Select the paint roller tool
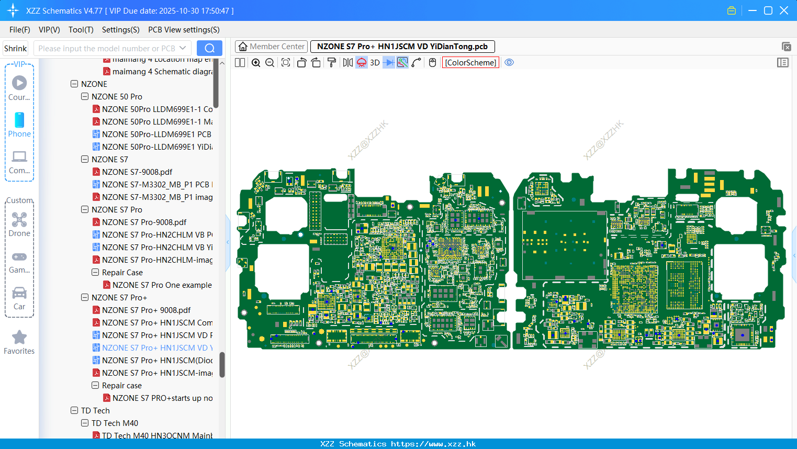 331,62
